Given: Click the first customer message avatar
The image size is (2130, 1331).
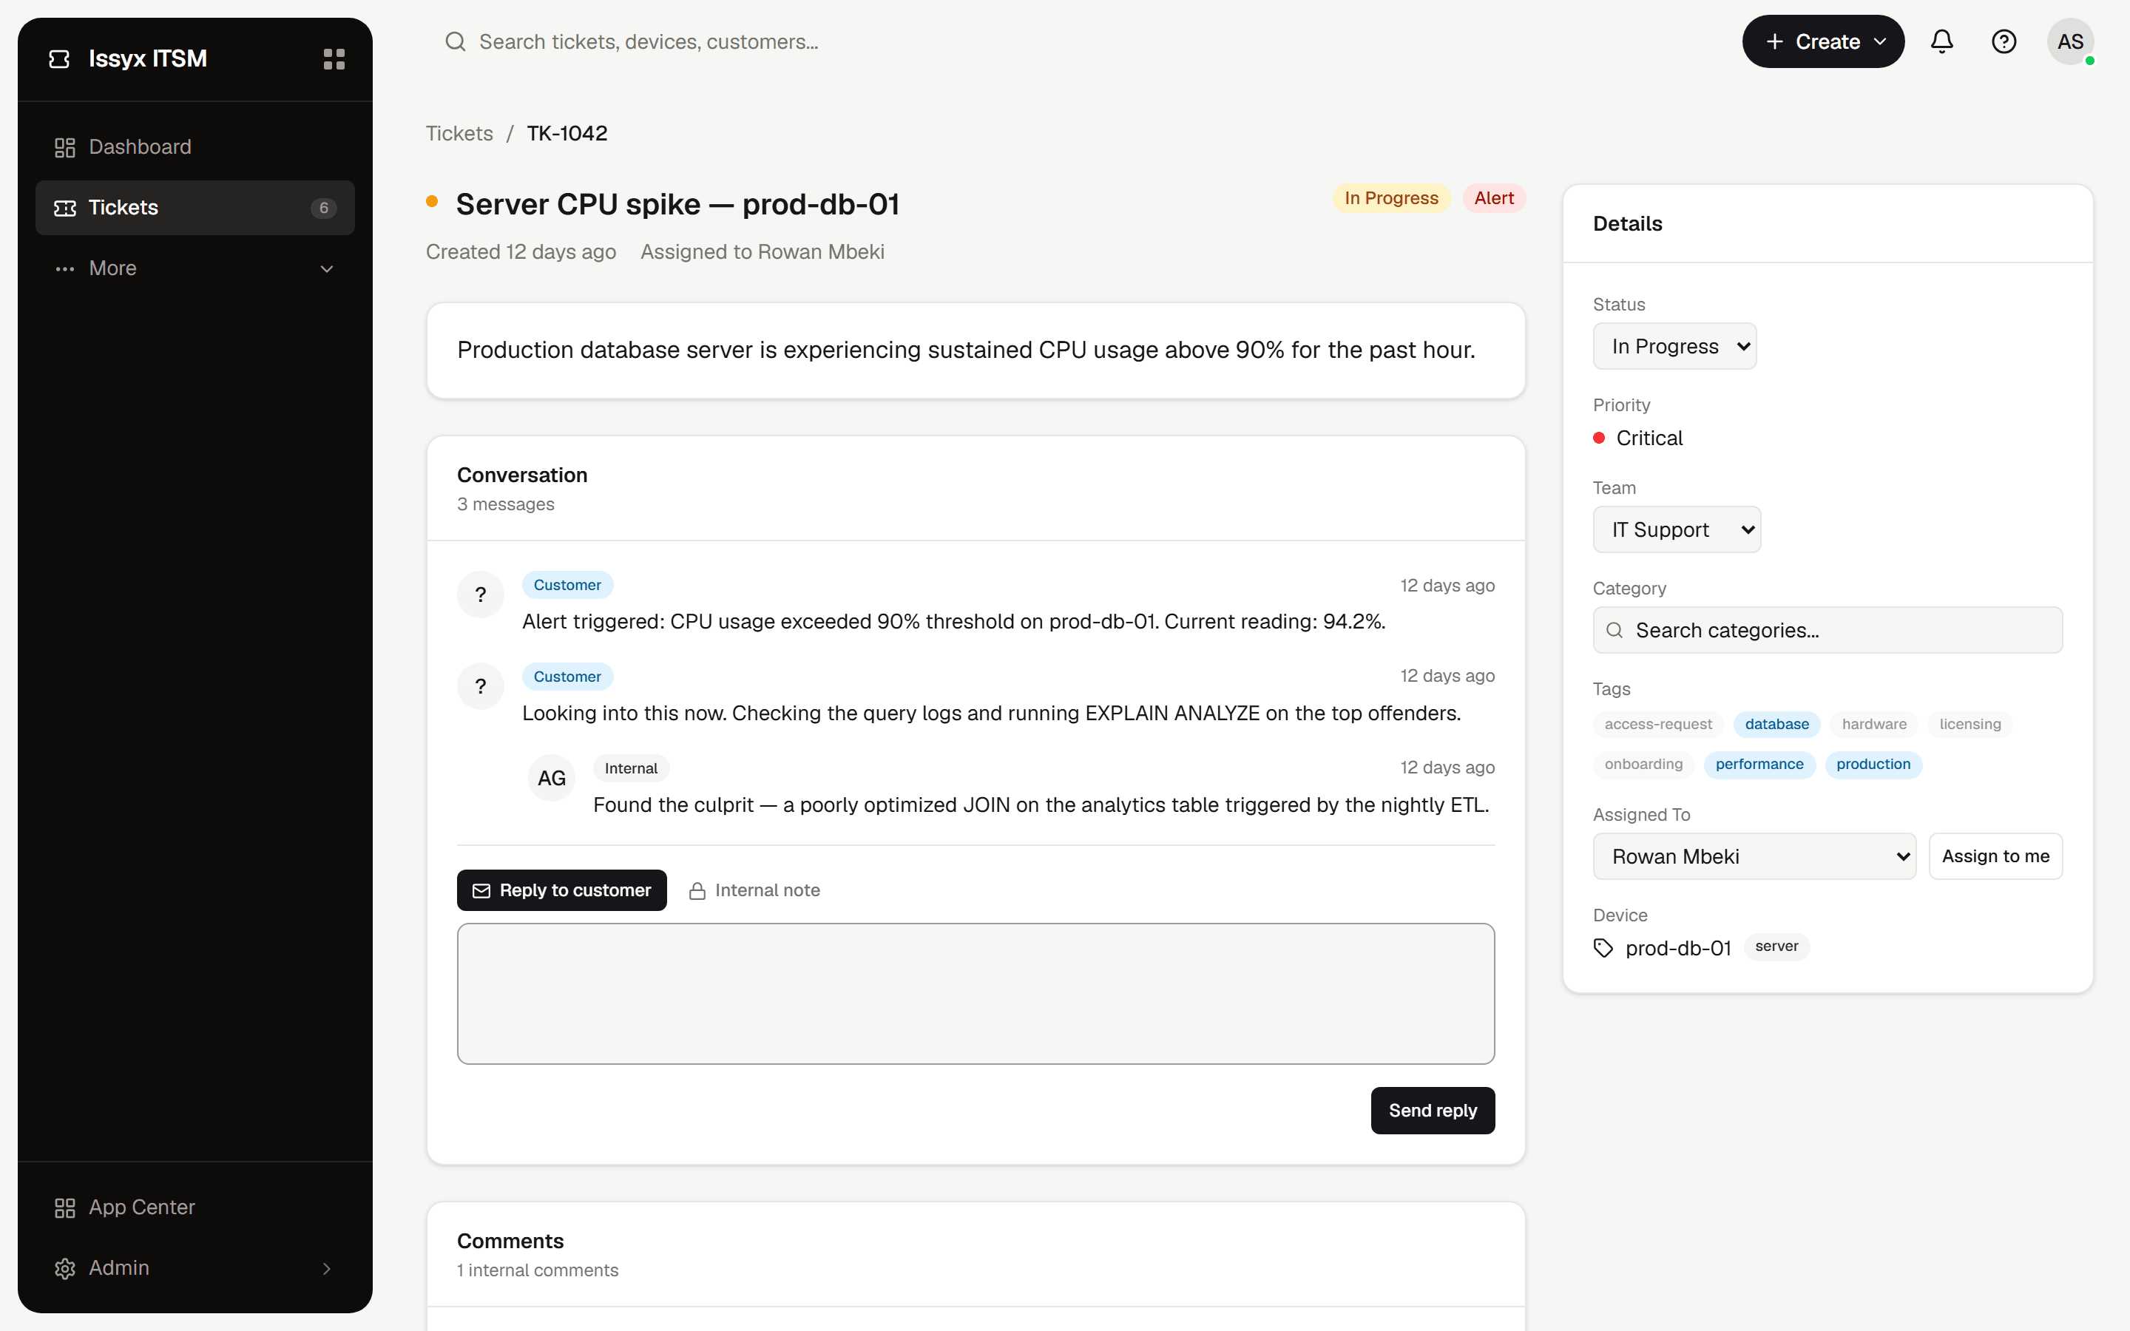Looking at the screenshot, I should [481, 595].
